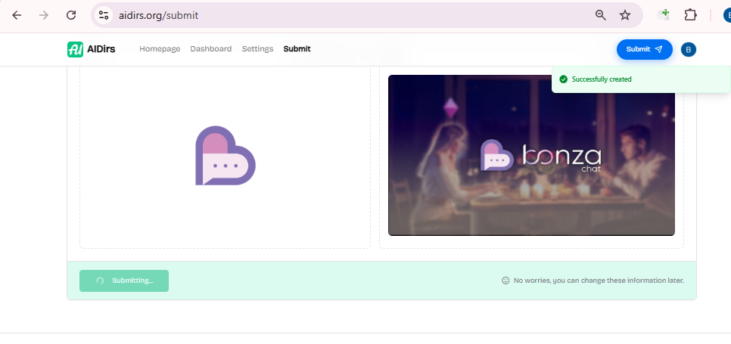Click the green plus extension icon
The width and height of the screenshot is (731, 344).
(x=664, y=14)
